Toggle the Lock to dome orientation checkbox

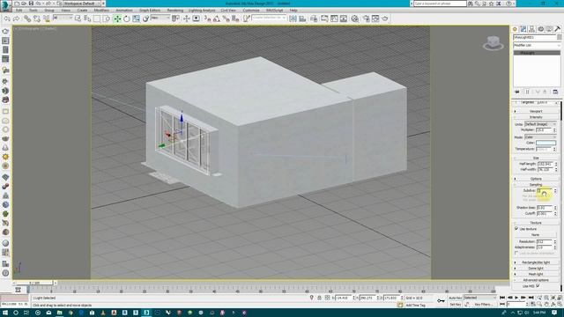click(516, 253)
